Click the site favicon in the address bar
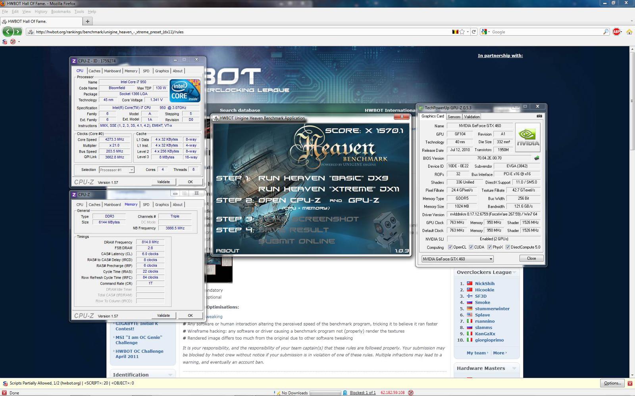635x396 pixels. (x=31, y=32)
